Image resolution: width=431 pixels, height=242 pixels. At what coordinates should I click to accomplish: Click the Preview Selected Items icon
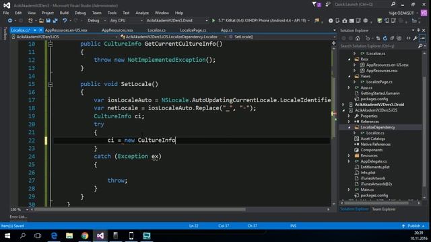(x=423, y=38)
